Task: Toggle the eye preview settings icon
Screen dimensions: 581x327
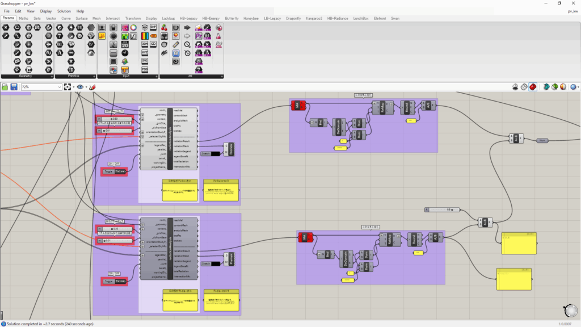Action: [x=81, y=87]
